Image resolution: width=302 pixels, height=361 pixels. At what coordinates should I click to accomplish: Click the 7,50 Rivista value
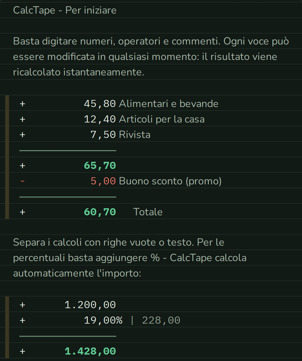[103, 135]
